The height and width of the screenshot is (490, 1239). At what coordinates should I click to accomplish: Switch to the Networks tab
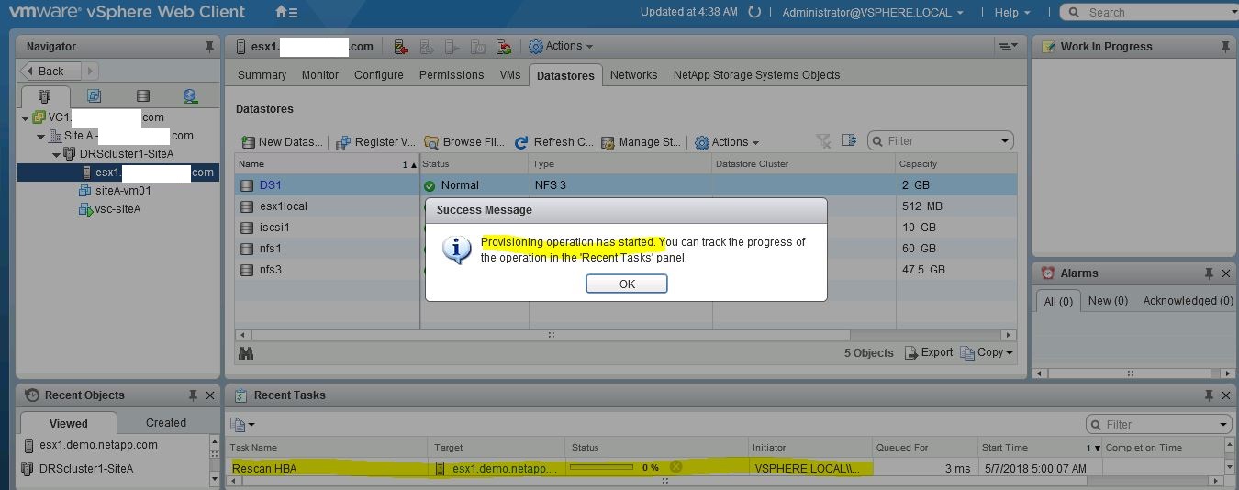coord(633,75)
